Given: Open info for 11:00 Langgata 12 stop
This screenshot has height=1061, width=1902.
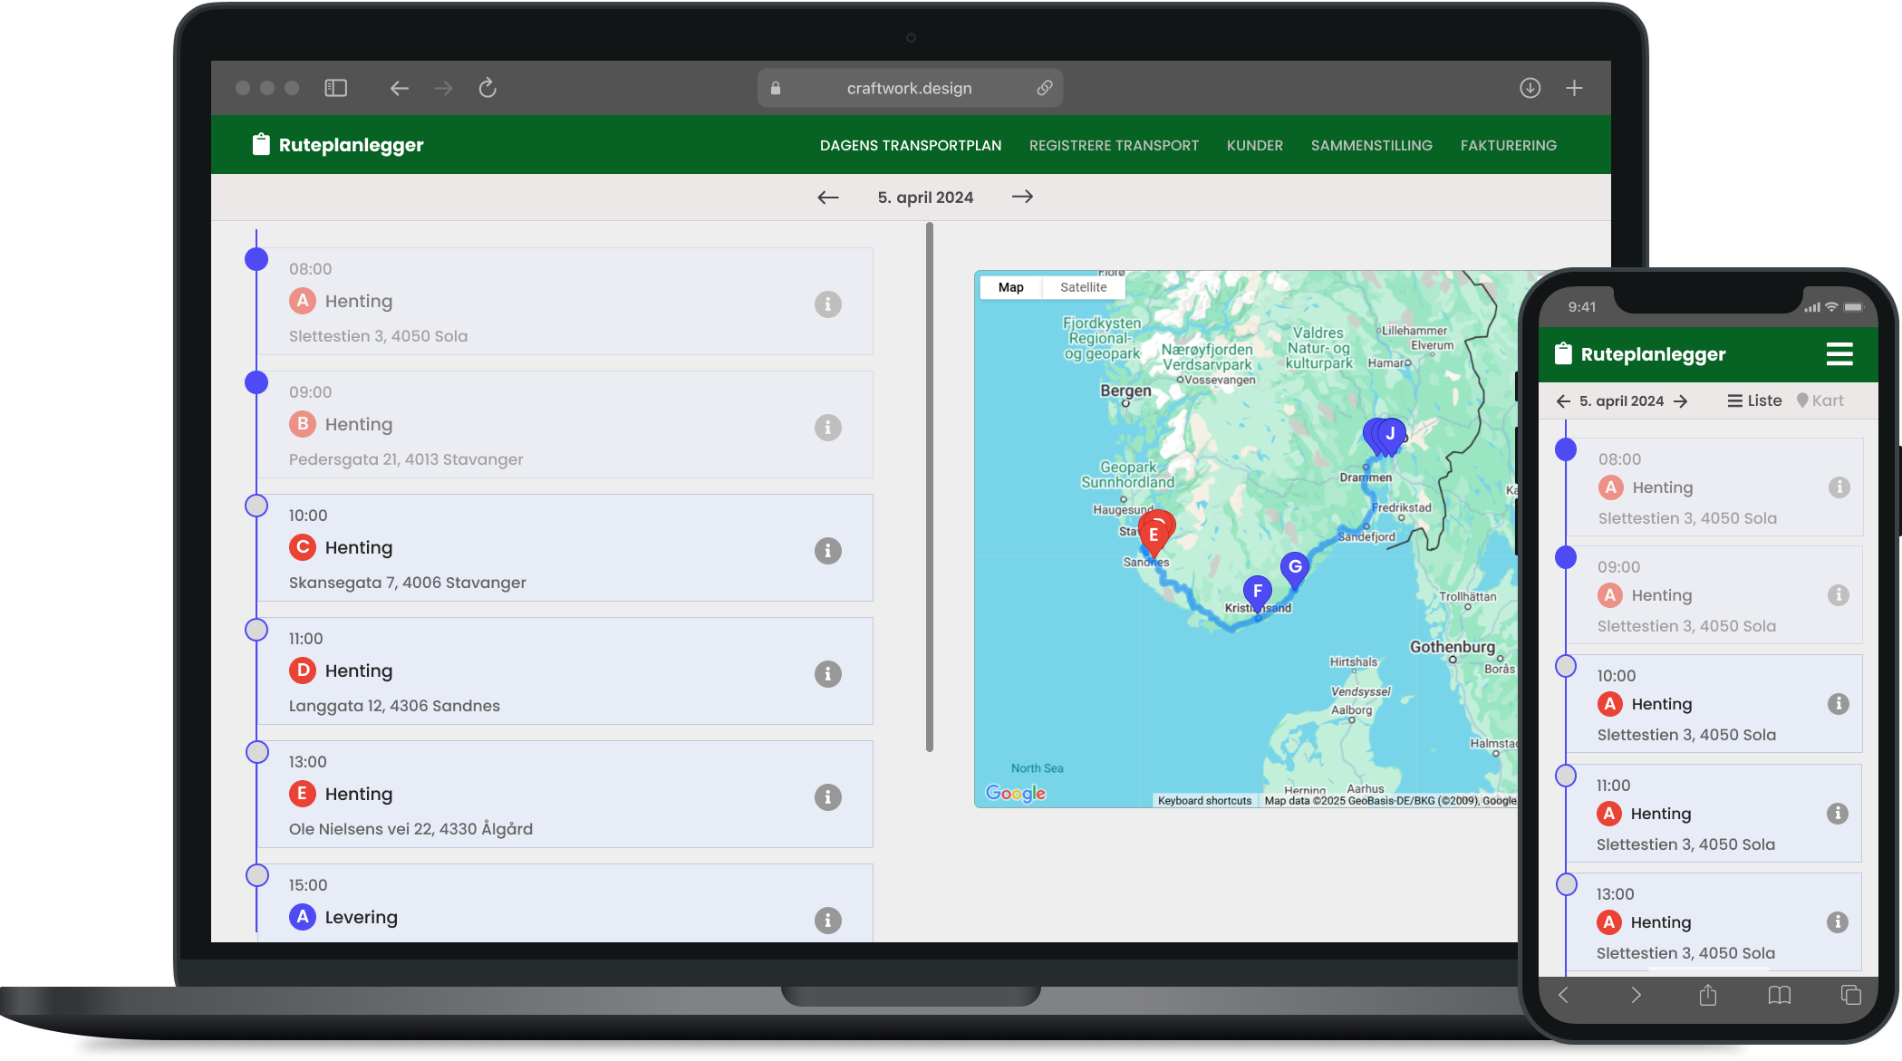Looking at the screenshot, I should coord(828,674).
